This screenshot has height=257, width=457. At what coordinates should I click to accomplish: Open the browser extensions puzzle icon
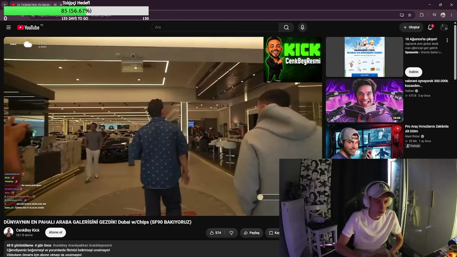[422, 15]
